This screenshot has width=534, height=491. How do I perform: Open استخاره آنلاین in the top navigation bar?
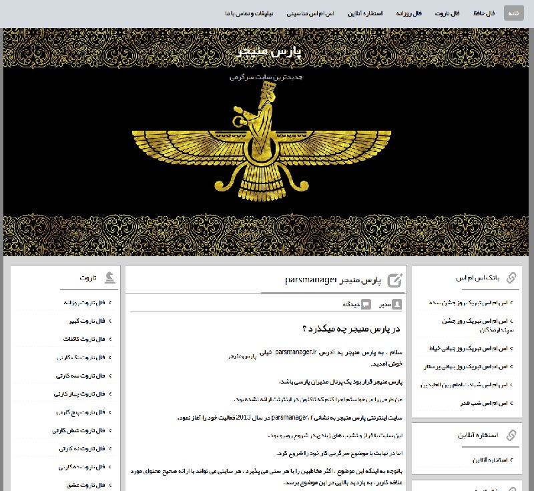coord(364,13)
